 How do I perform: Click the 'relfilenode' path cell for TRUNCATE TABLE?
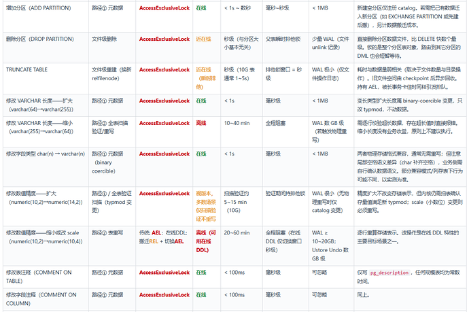112,78
